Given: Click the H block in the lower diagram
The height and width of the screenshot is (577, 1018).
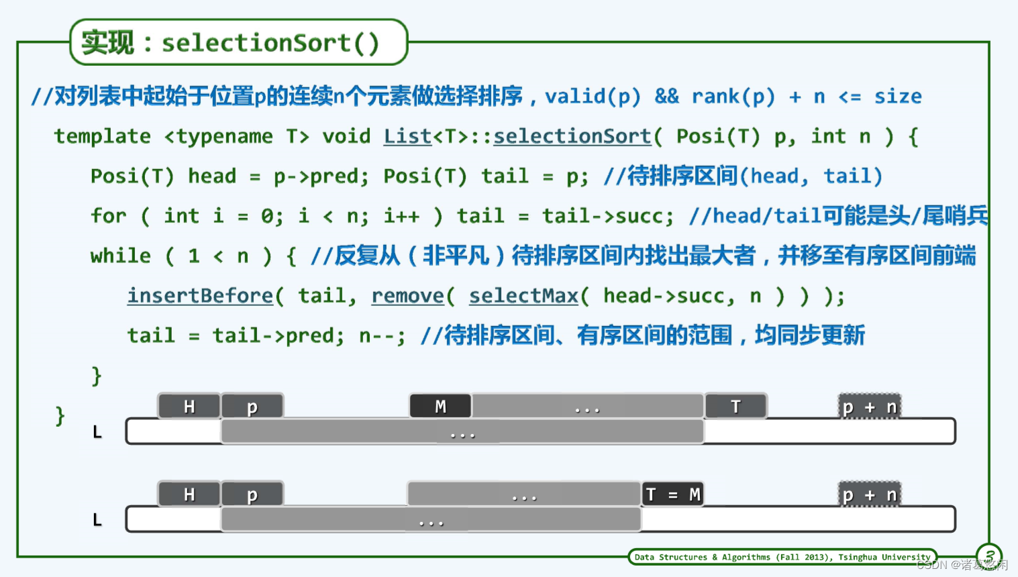Looking at the screenshot, I should click(189, 494).
